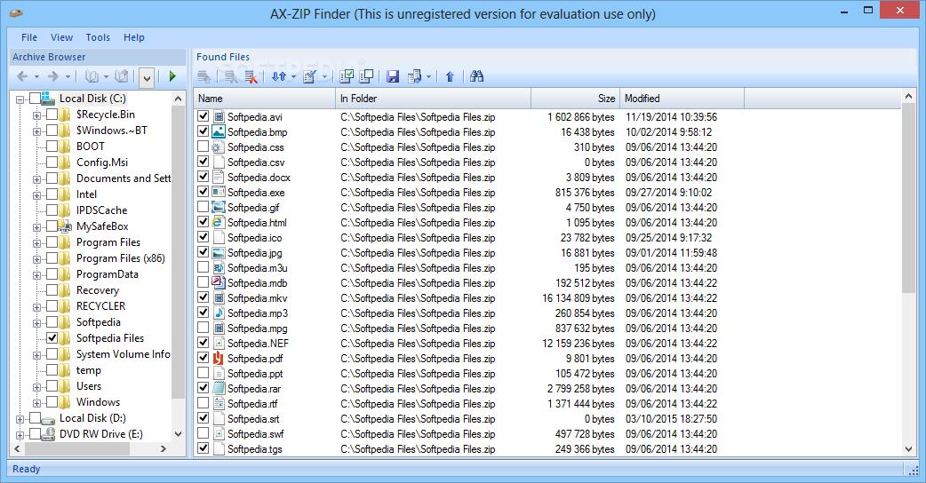The image size is (926, 483).
Task: Select the Softpedia.tgs file name
Action: (x=254, y=448)
